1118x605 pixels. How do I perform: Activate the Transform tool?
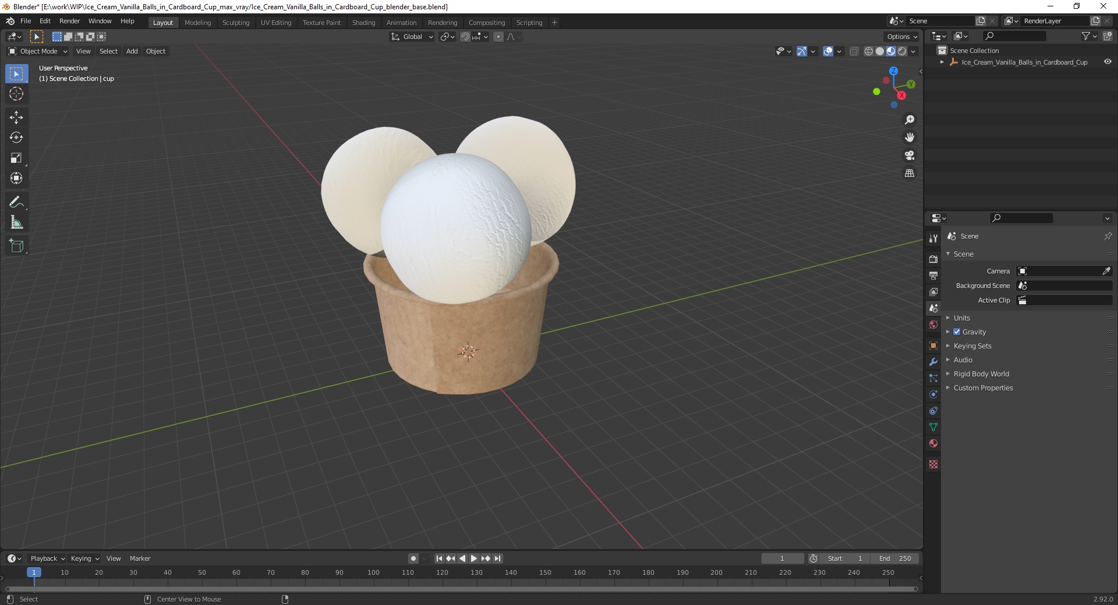coord(16,179)
